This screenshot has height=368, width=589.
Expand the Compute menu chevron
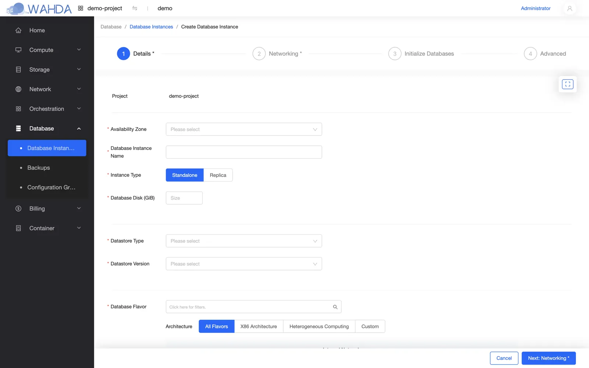pyautogui.click(x=79, y=50)
